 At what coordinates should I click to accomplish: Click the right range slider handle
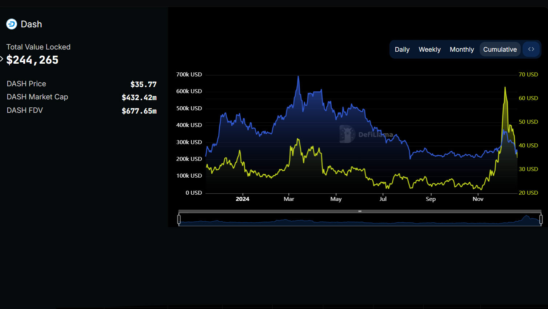(x=541, y=219)
